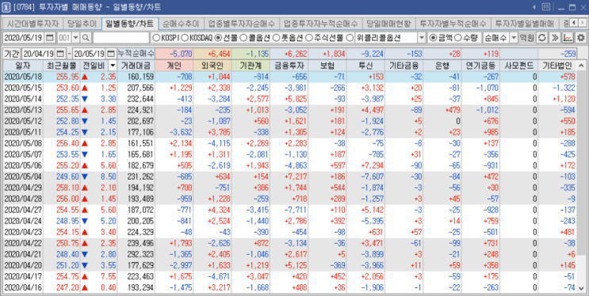Select the KOSPI radio button

point(156,37)
